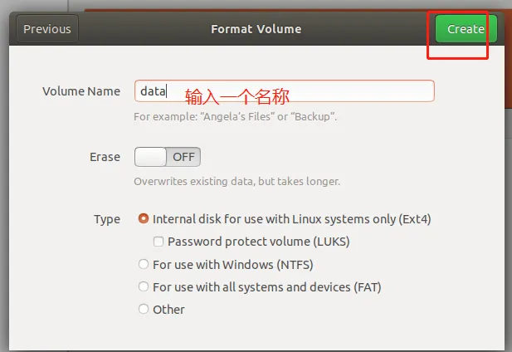The width and height of the screenshot is (512, 352).
Task: Click the OFF text on the Erase switch
Action: coord(183,157)
